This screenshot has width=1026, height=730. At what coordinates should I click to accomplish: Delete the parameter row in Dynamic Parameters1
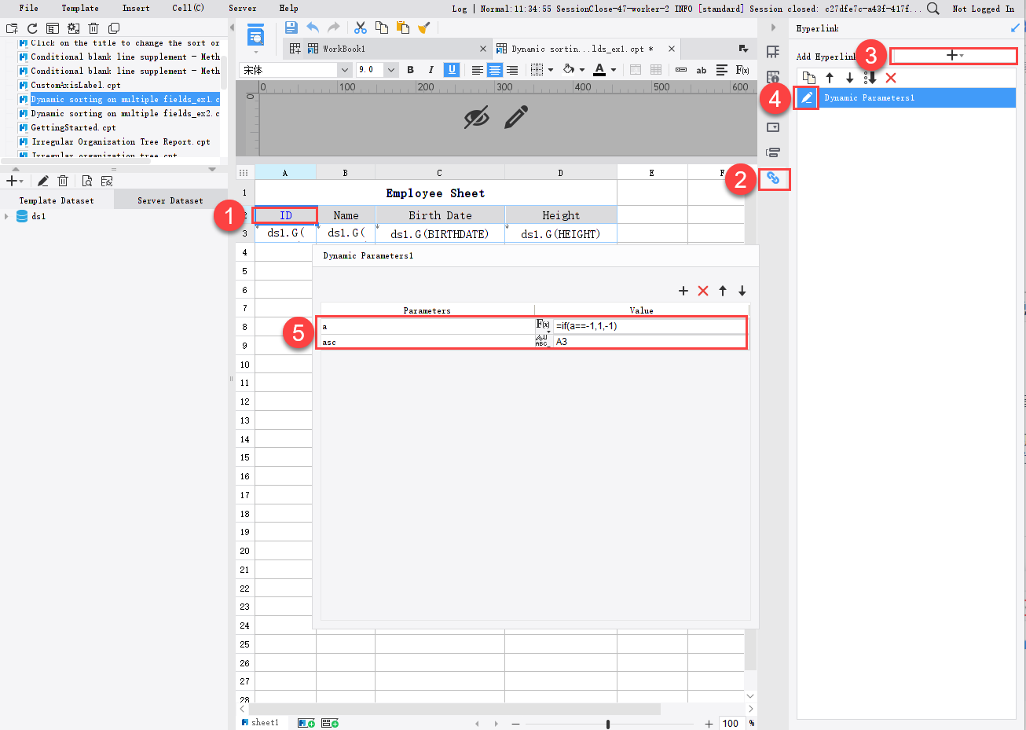tap(703, 291)
